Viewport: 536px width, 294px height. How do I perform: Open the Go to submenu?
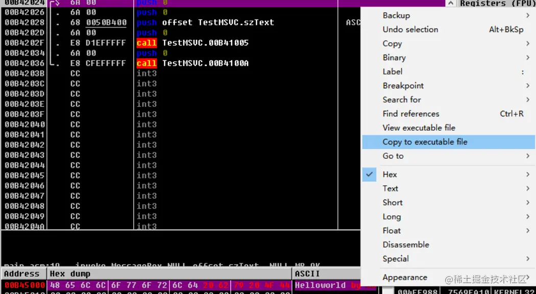(x=449, y=156)
